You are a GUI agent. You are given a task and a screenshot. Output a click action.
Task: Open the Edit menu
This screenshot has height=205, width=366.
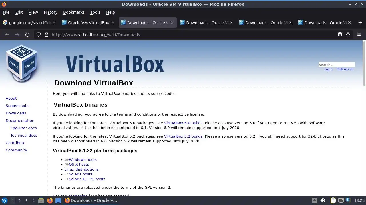click(19, 12)
